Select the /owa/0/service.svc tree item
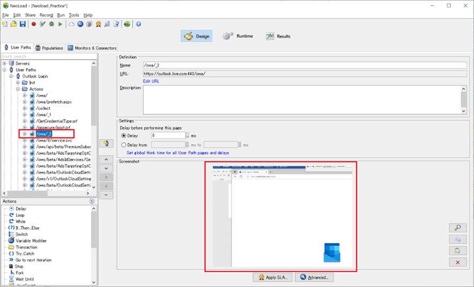Image resolution: width=474 pixels, height=287 pixels. (x=54, y=140)
